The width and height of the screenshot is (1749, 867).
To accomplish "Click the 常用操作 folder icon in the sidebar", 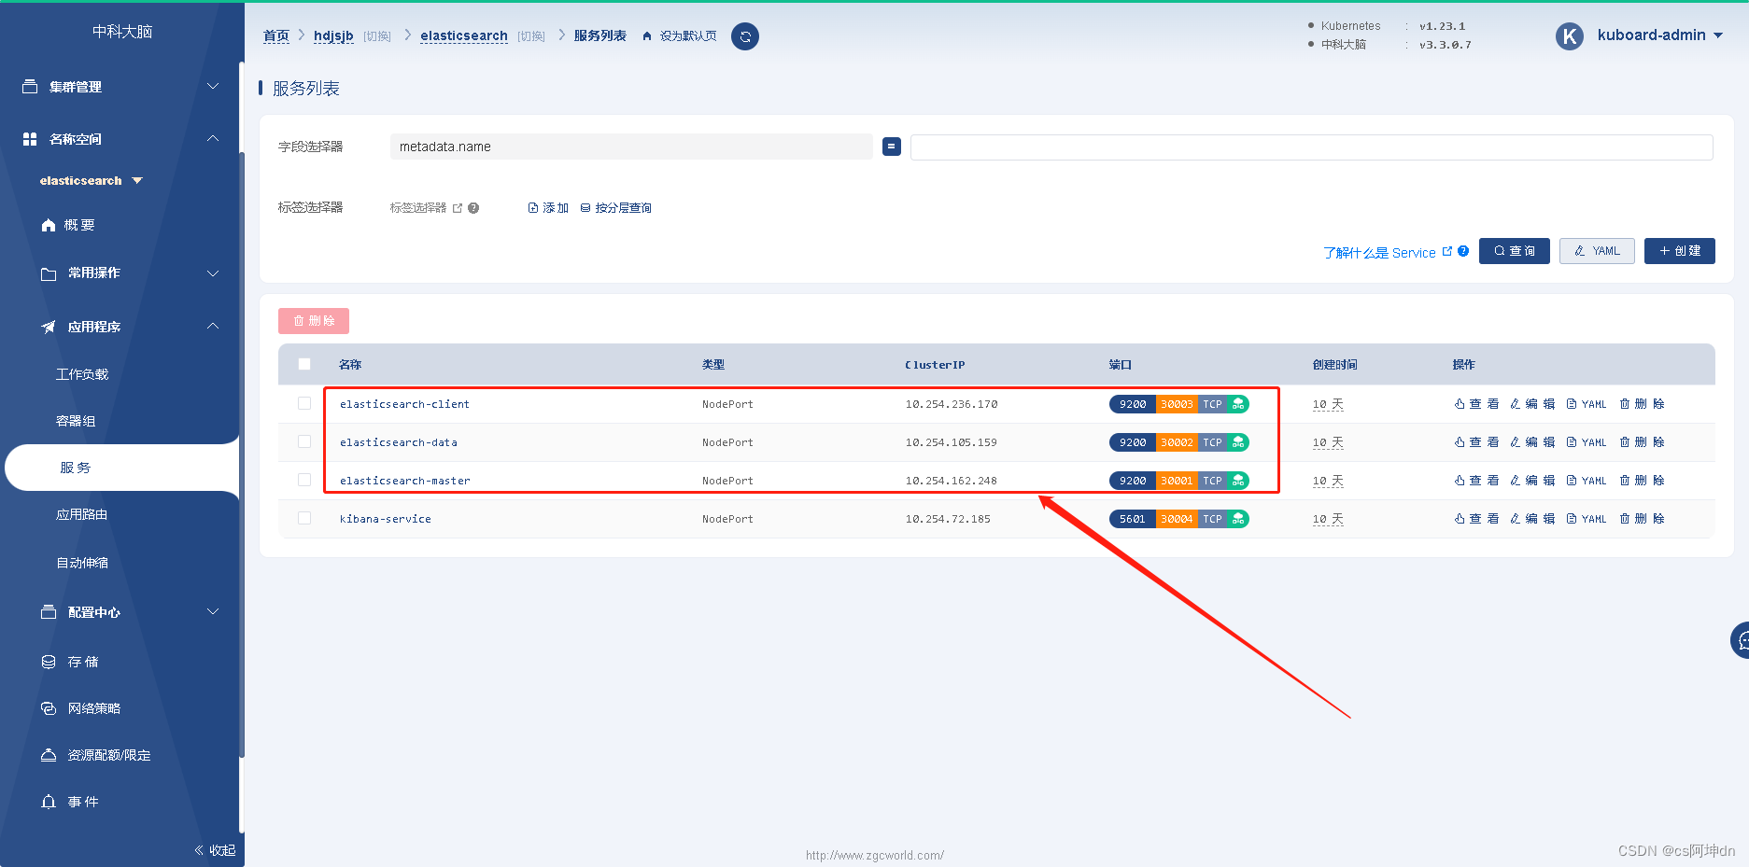I will point(49,273).
